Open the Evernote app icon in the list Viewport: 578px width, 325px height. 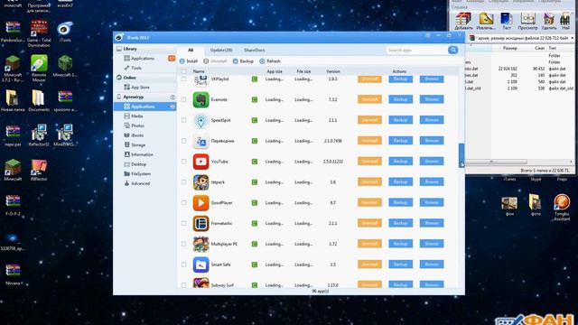(x=200, y=100)
